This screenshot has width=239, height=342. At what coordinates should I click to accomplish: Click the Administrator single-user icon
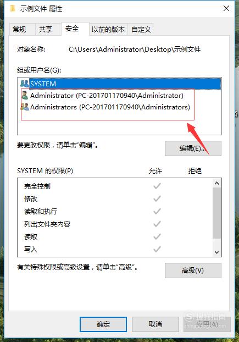(x=25, y=95)
